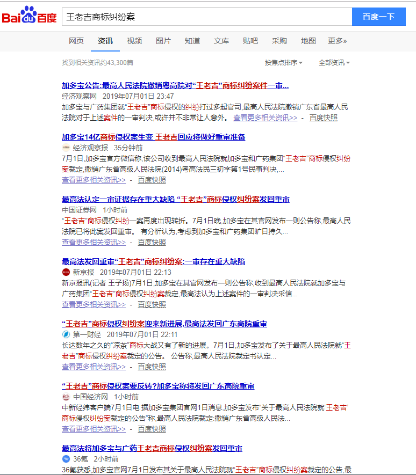416x475 pixels.
Task: Go to the 图片 tab
Action: (x=163, y=41)
